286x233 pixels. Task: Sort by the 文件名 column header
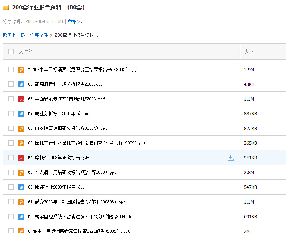pos(26,52)
